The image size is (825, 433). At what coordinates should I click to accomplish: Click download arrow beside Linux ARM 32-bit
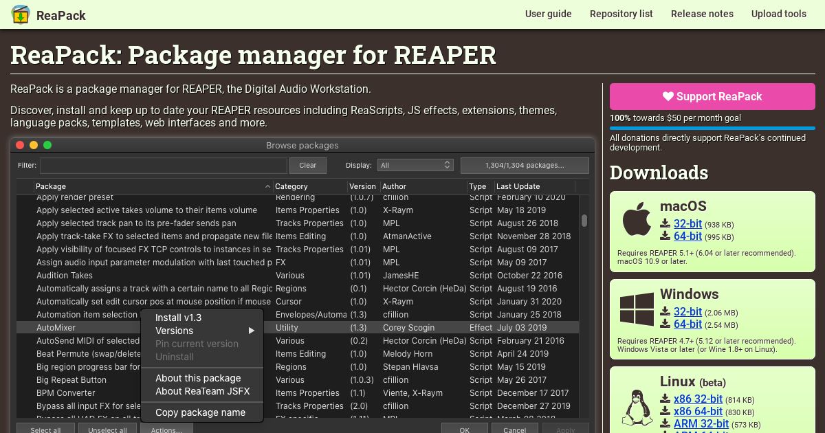click(665, 424)
